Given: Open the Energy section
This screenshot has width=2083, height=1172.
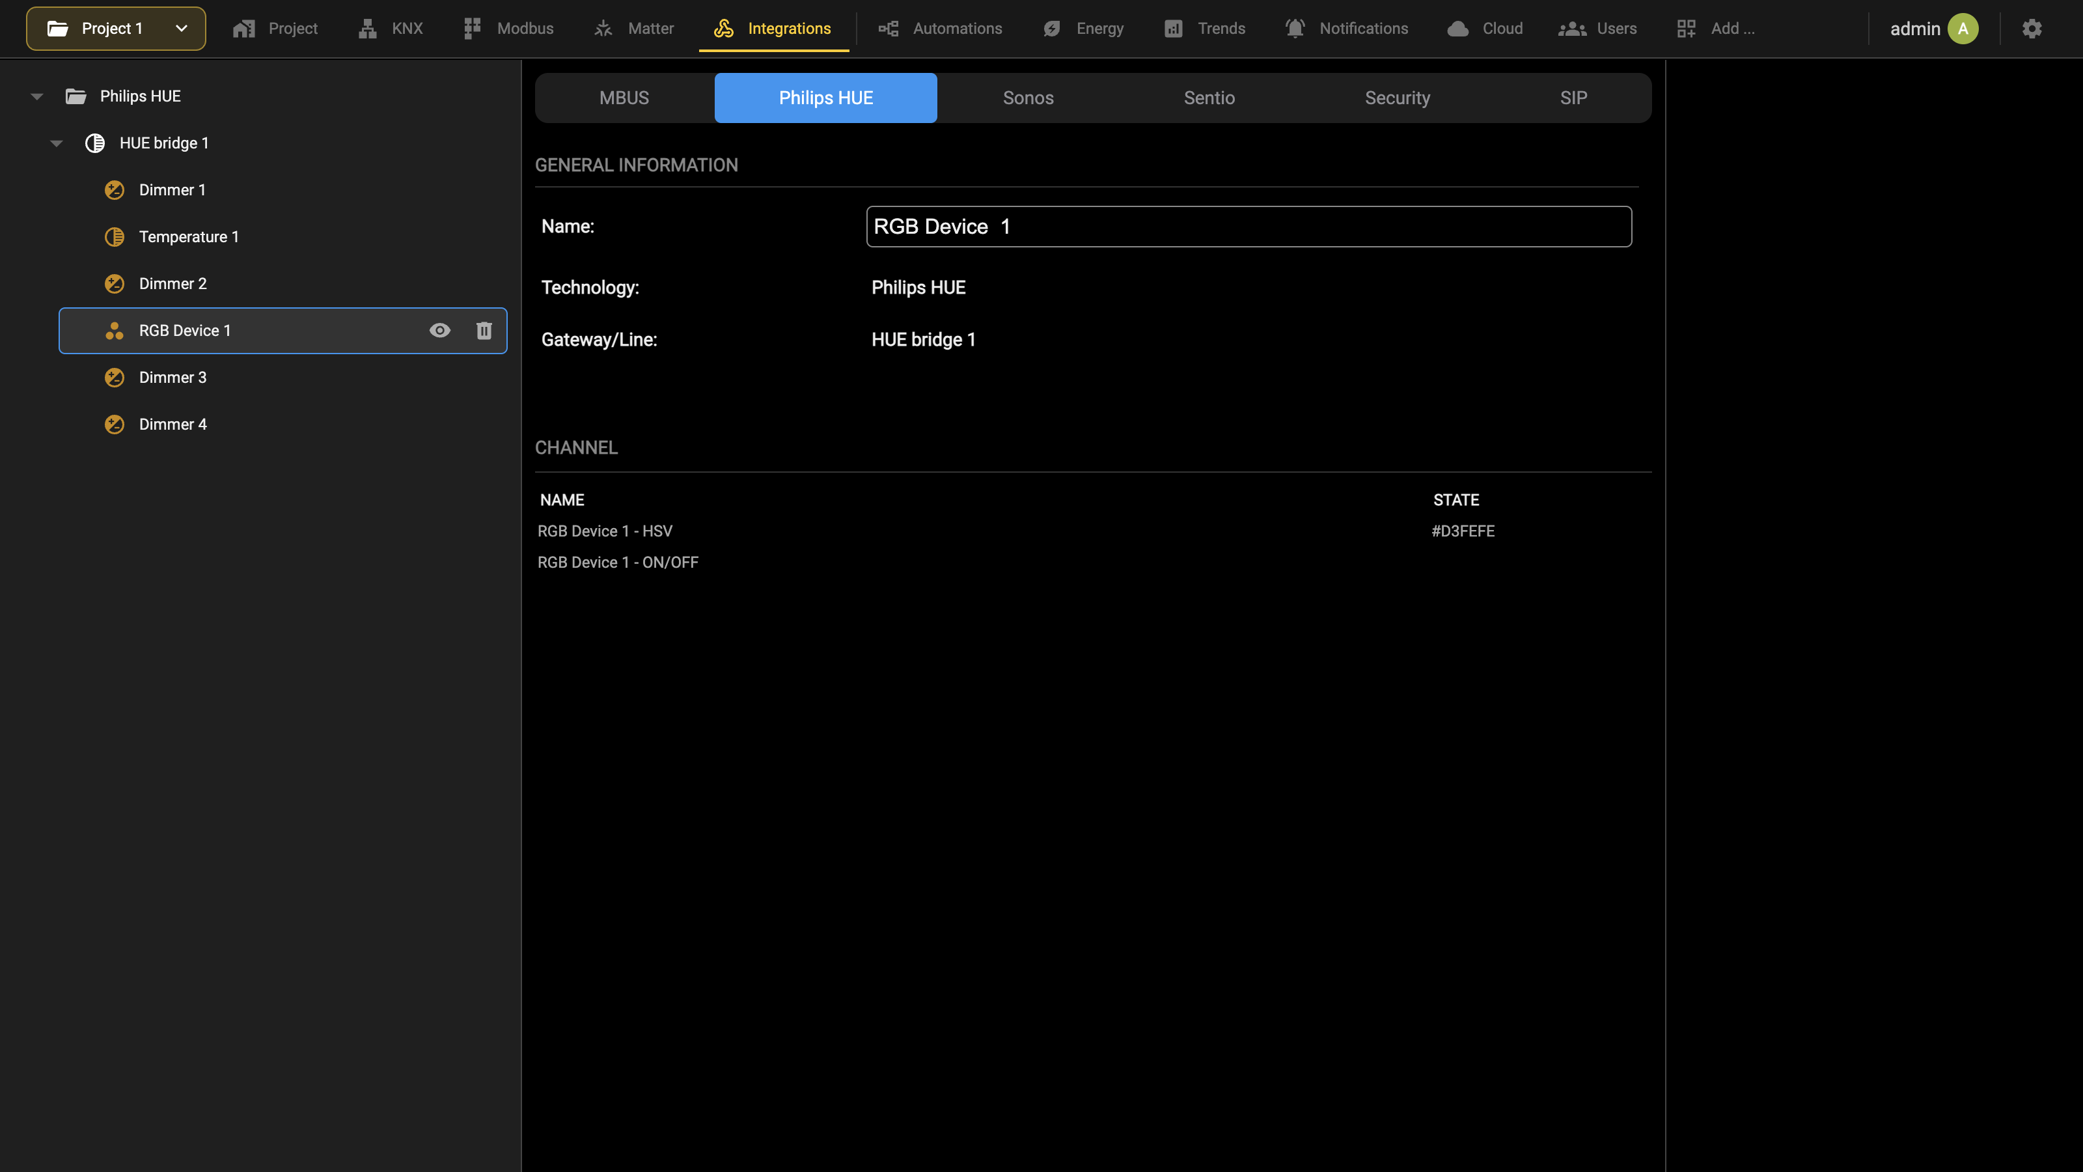Looking at the screenshot, I should point(1084,28).
